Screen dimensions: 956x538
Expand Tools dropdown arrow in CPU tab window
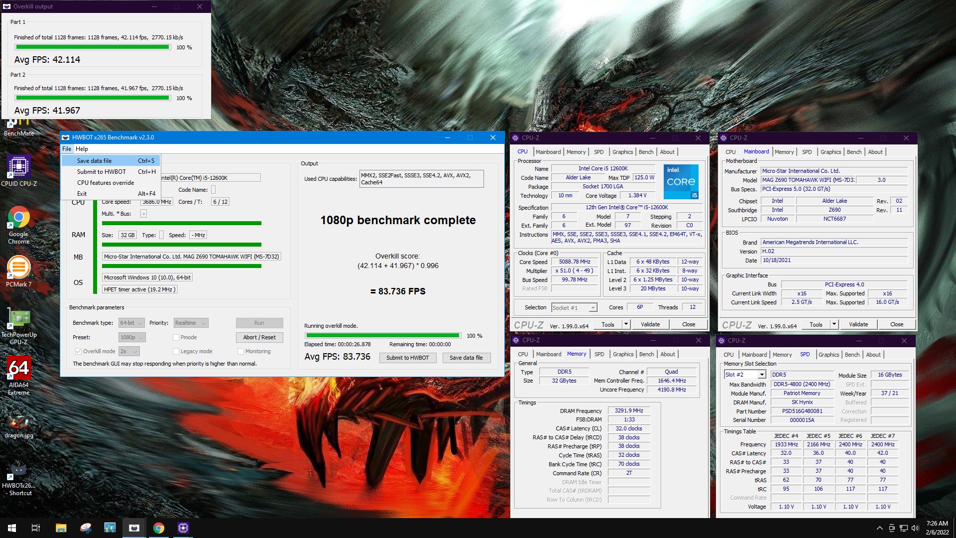pos(626,324)
